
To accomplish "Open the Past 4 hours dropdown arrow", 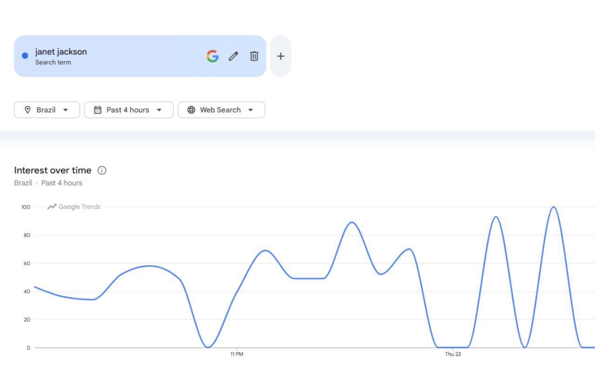I will click(x=159, y=110).
